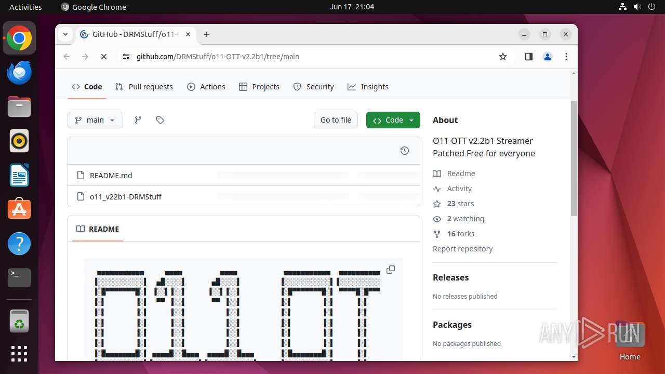Copy the README code block contents
The height and width of the screenshot is (374, 665).
tap(391, 270)
